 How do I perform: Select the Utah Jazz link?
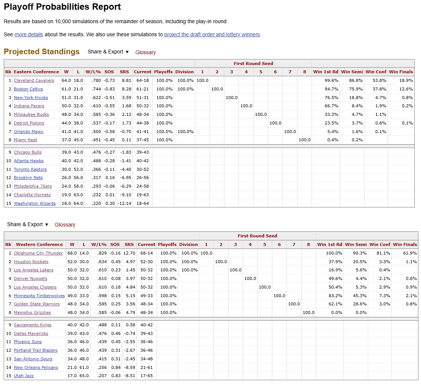click(x=24, y=376)
